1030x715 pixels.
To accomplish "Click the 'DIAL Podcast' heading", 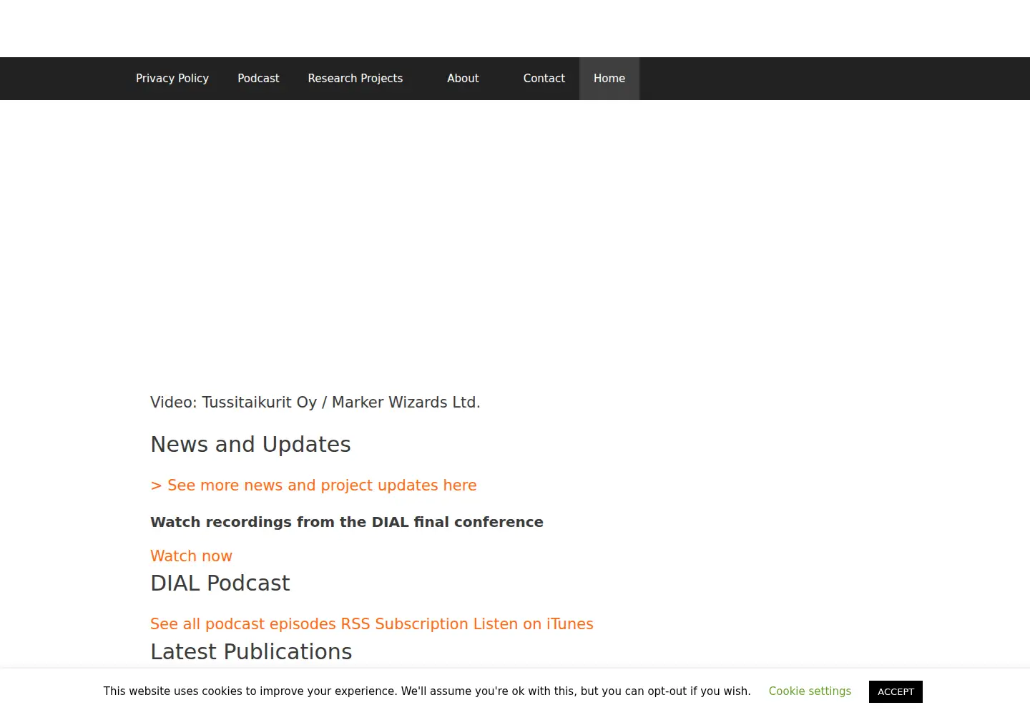I will (220, 583).
